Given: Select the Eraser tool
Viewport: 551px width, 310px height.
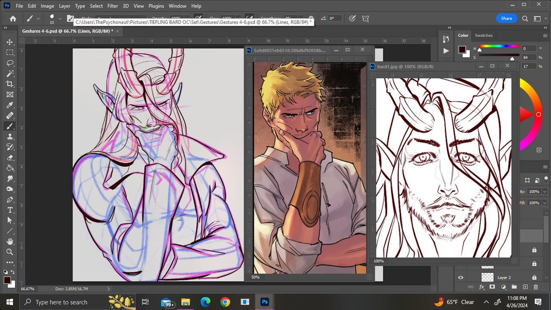Looking at the screenshot, I should tap(10, 158).
